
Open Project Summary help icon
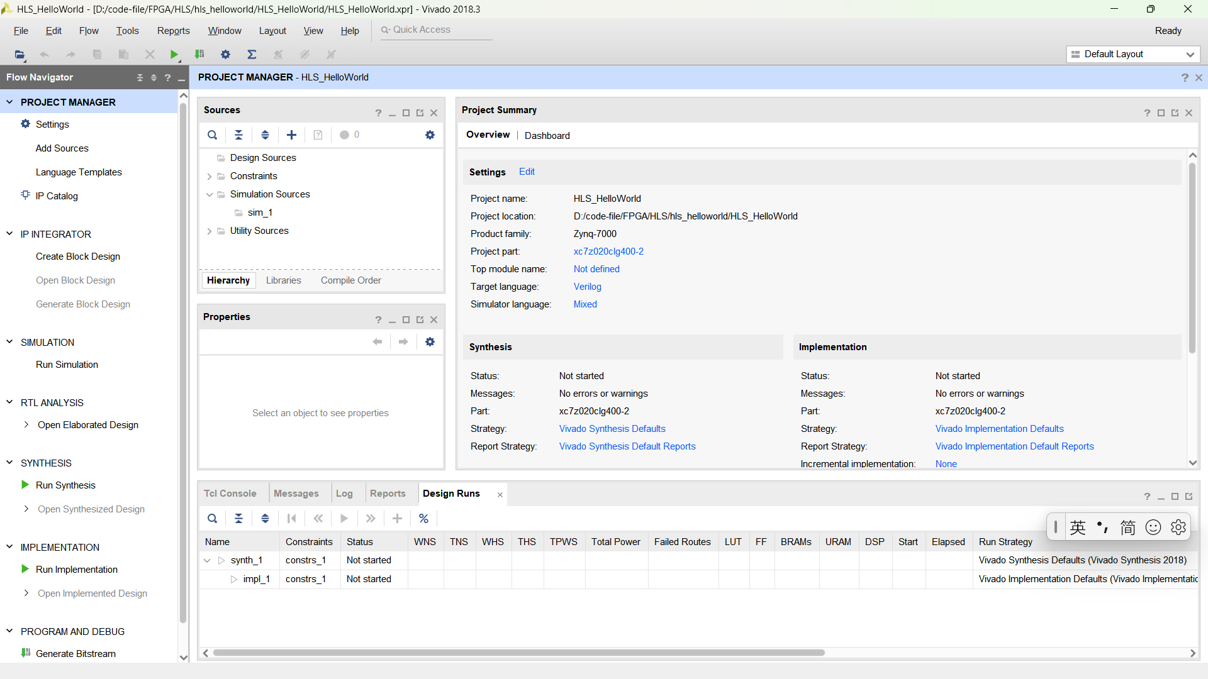click(1147, 113)
